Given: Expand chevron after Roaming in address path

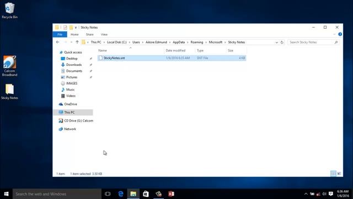Looking at the screenshot, I should tap(206, 43).
